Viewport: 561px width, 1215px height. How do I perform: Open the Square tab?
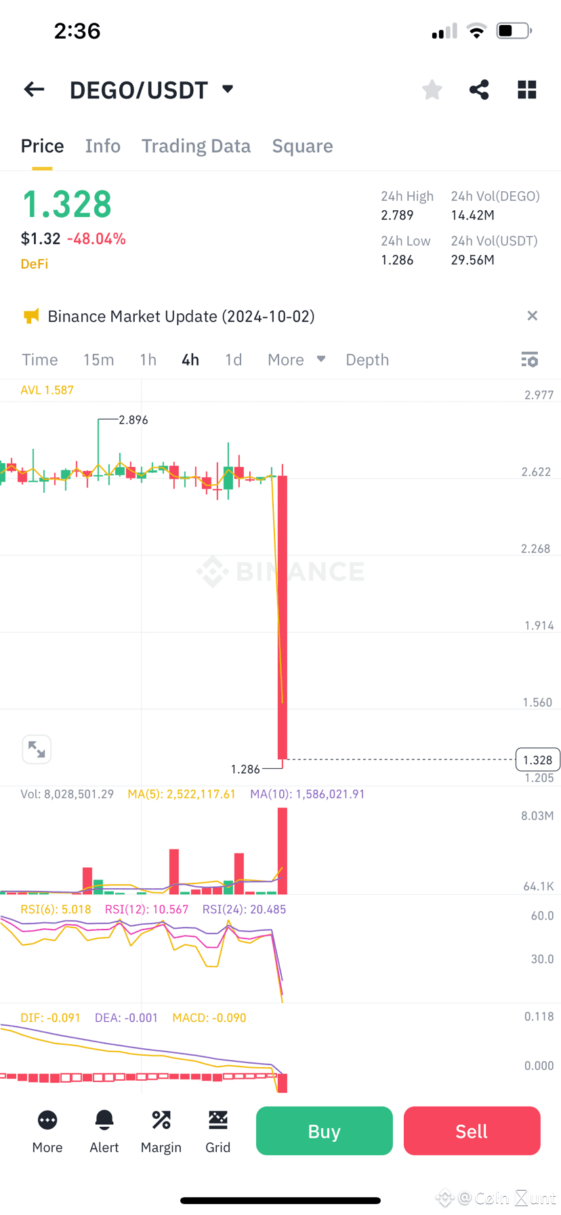pyautogui.click(x=302, y=146)
